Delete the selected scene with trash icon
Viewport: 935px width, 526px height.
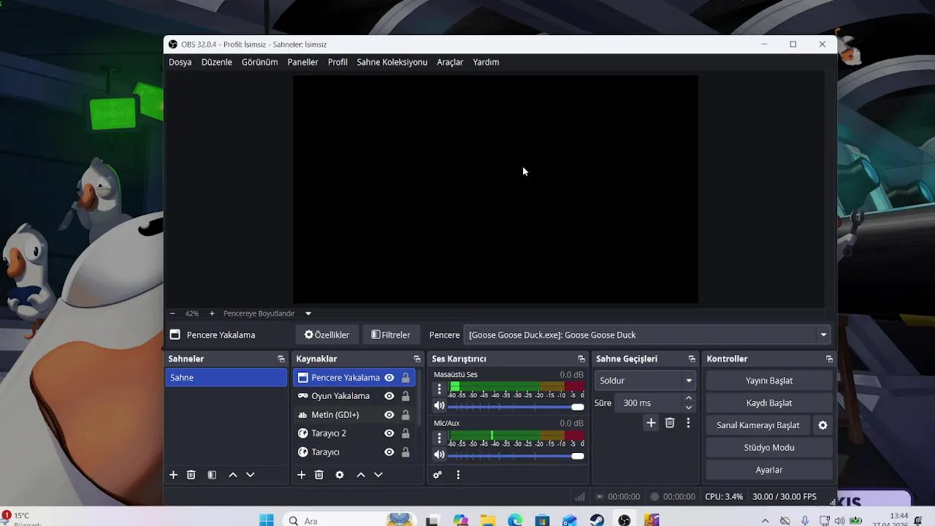tap(191, 475)
